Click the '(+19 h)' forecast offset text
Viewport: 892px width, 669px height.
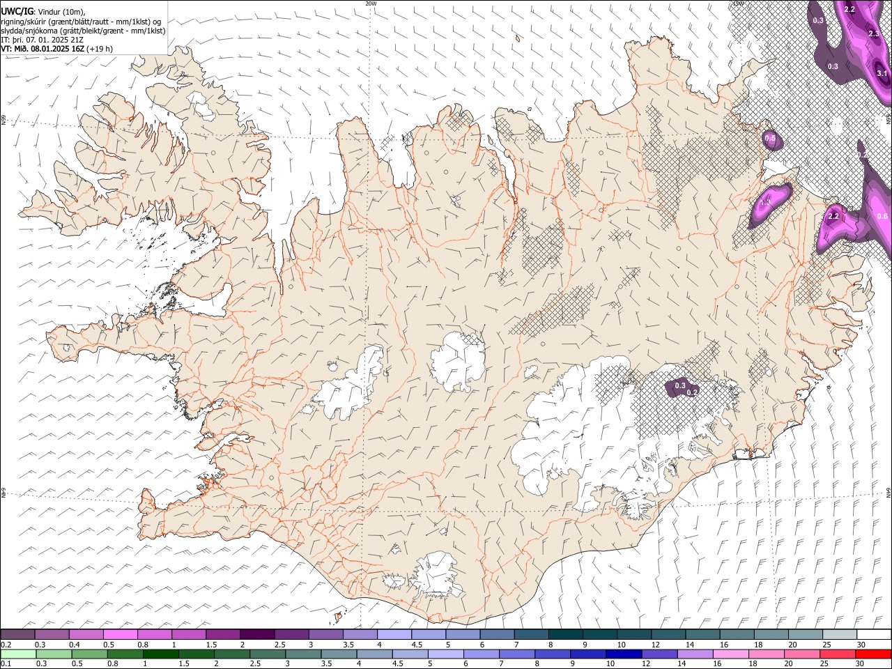(x=100, y=49)
